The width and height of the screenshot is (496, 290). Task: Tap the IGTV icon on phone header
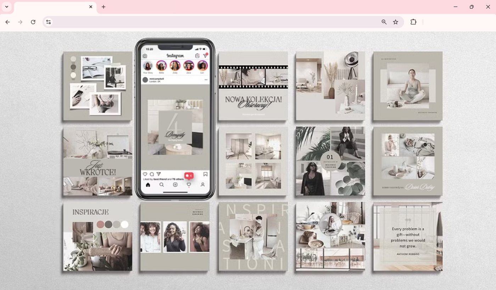tap(197, 56)
